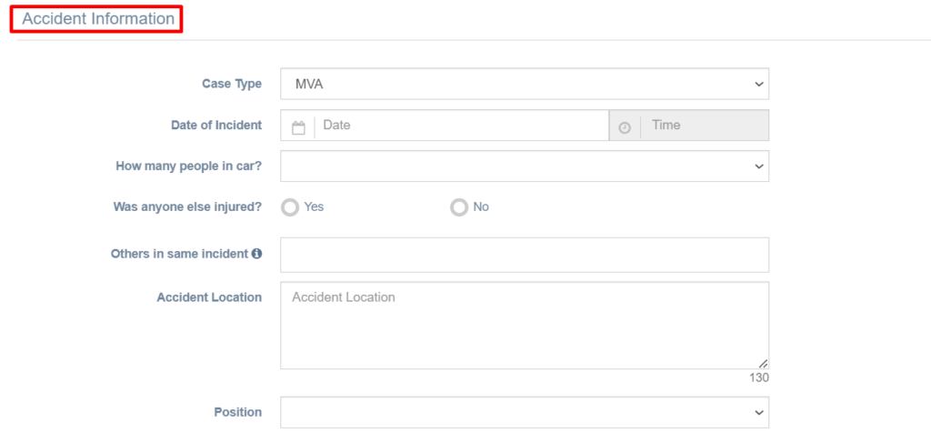Expand the How many people in car dropdown

pos(525,166)
